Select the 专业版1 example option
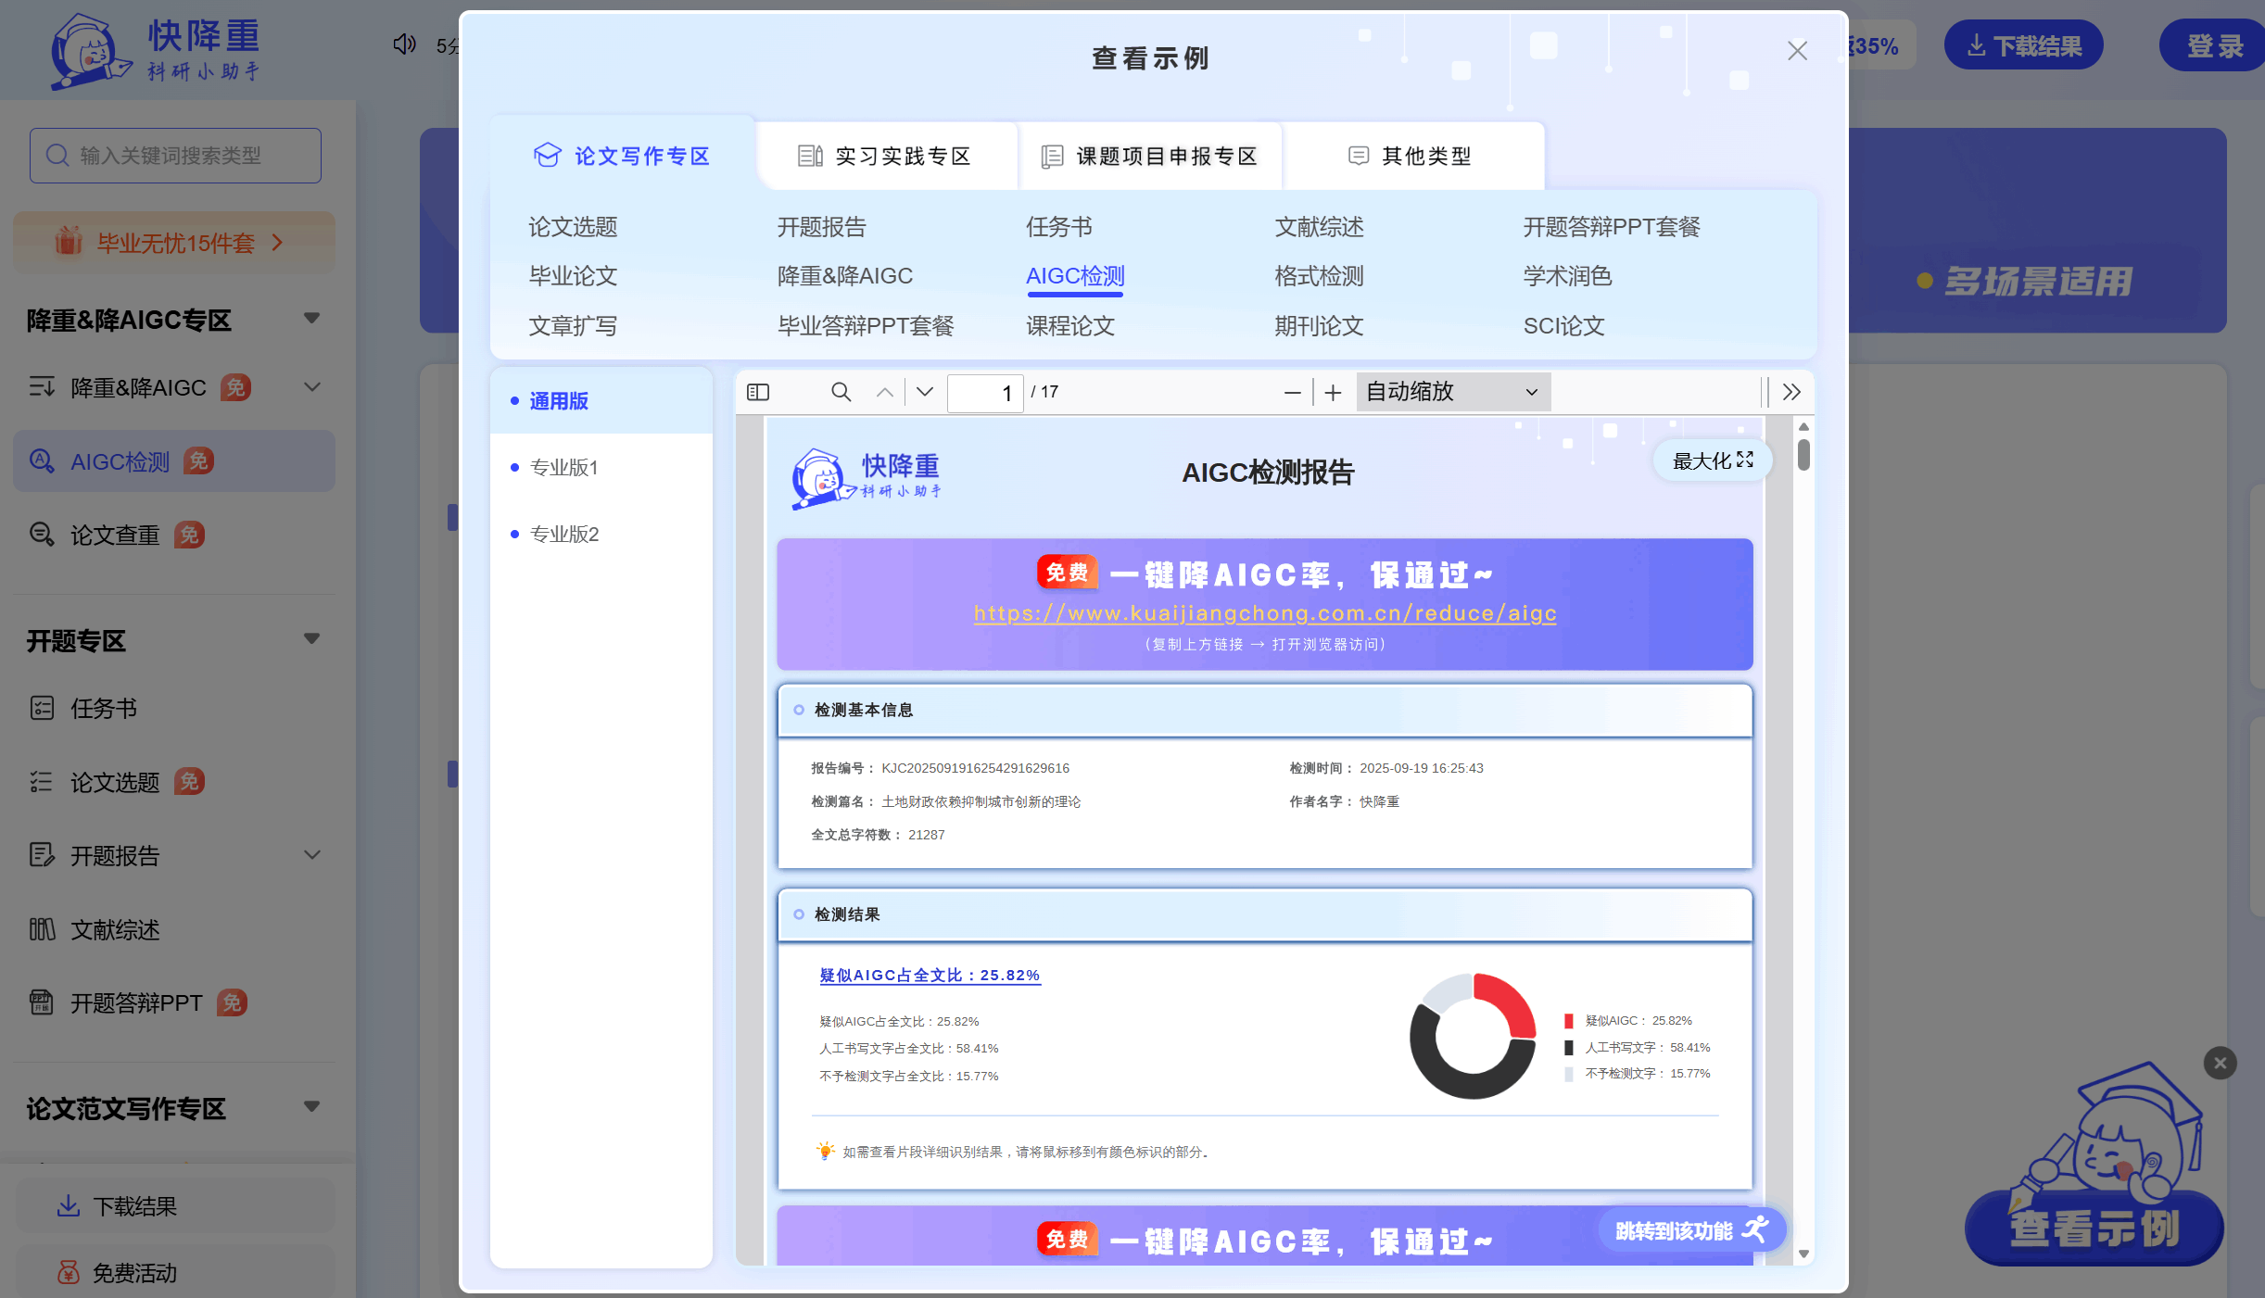This screenshot has width=2265, height=1298. pyautogui.click(x=563, y=468)
